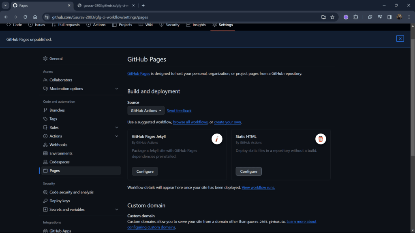
Task: Toggle the browser side panel icon
Action: (389, 17)
